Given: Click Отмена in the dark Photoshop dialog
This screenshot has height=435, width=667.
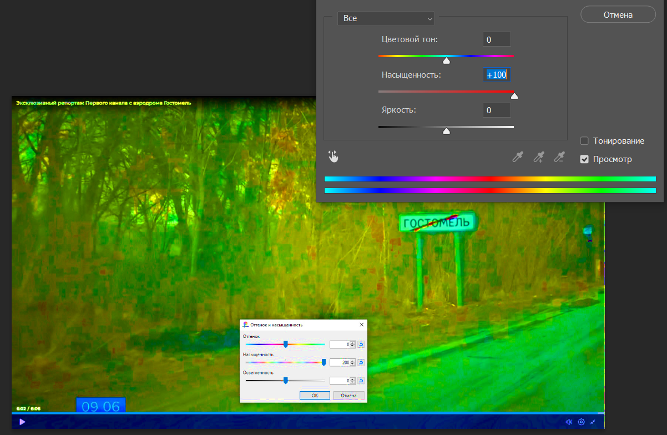Looking at the screenshot, I should (x=618, y=15).
